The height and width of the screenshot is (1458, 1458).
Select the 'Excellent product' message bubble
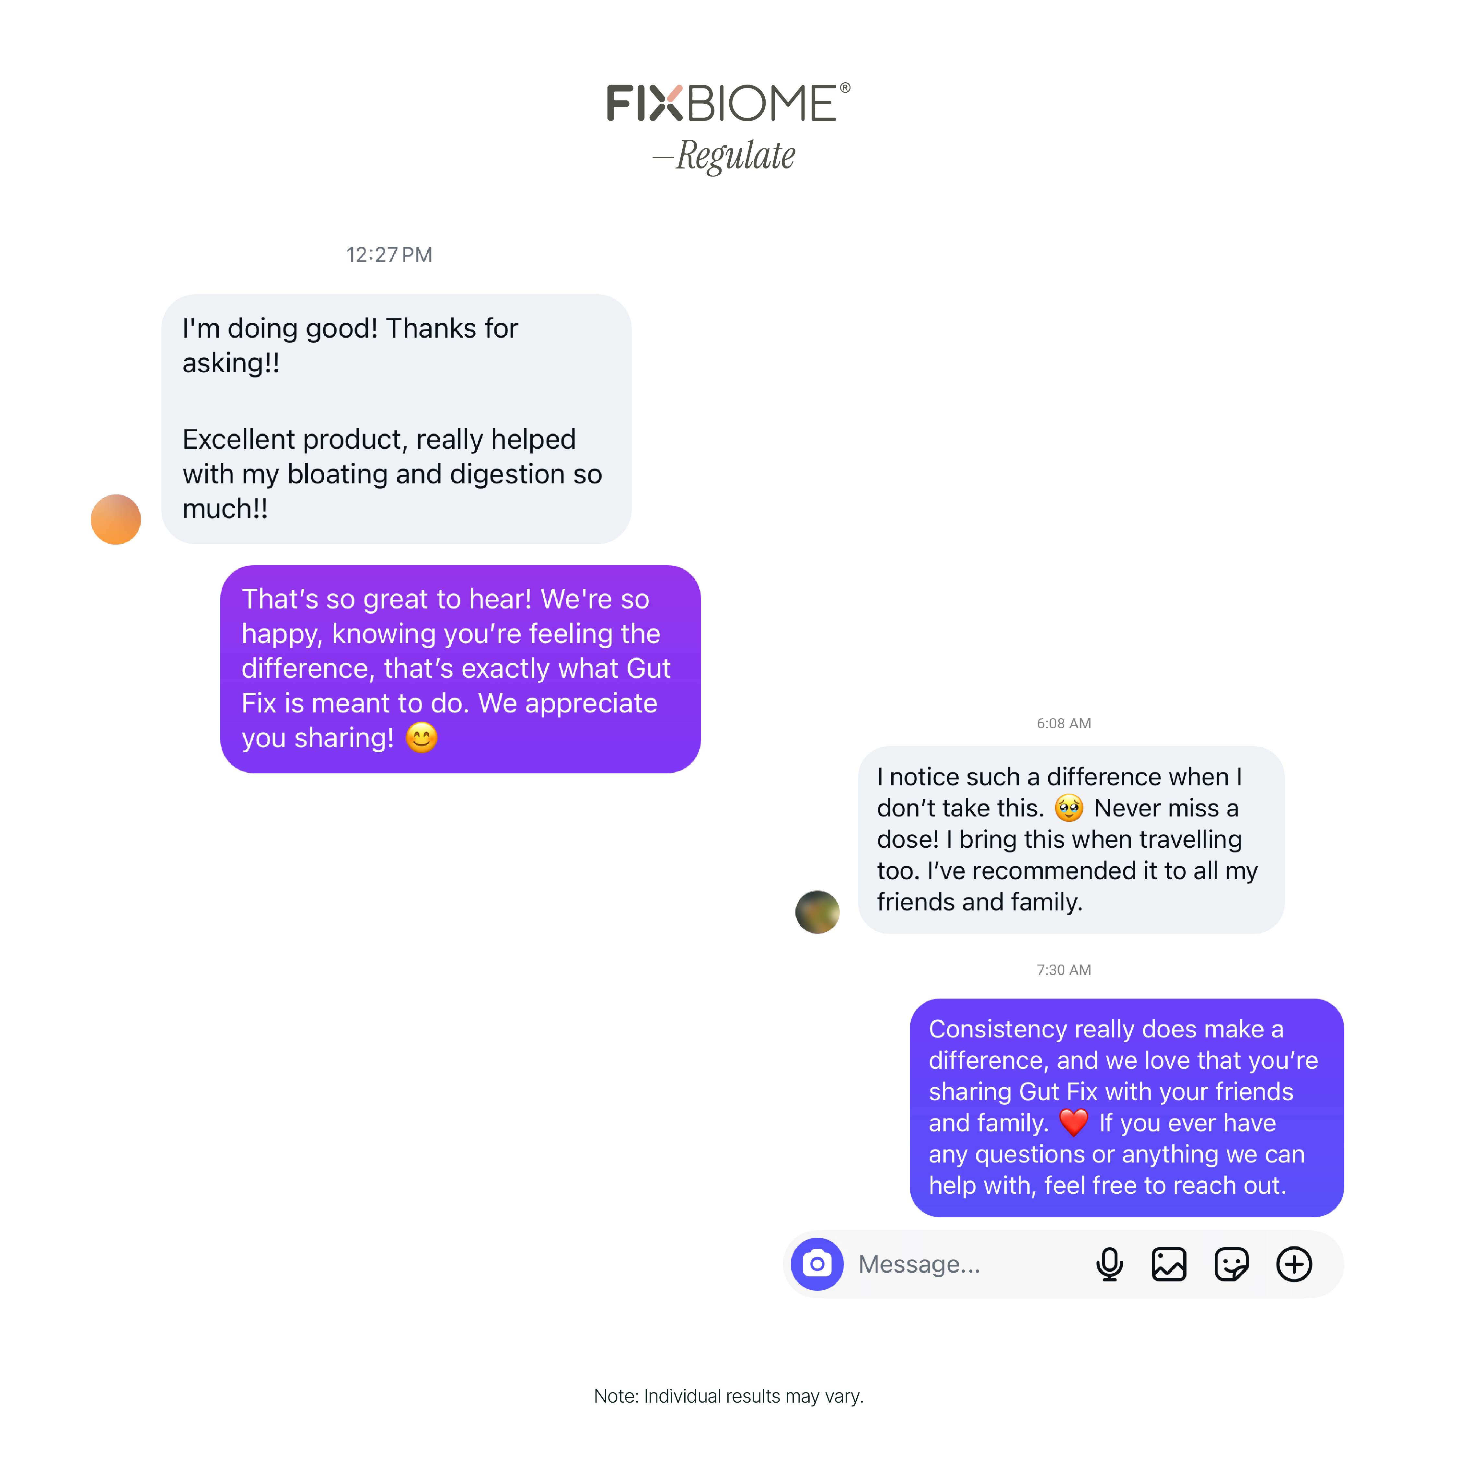396,419
